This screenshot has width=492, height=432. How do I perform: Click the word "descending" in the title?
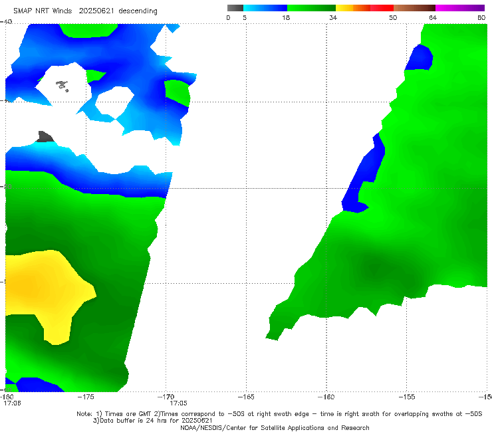[x=138, y=11]
